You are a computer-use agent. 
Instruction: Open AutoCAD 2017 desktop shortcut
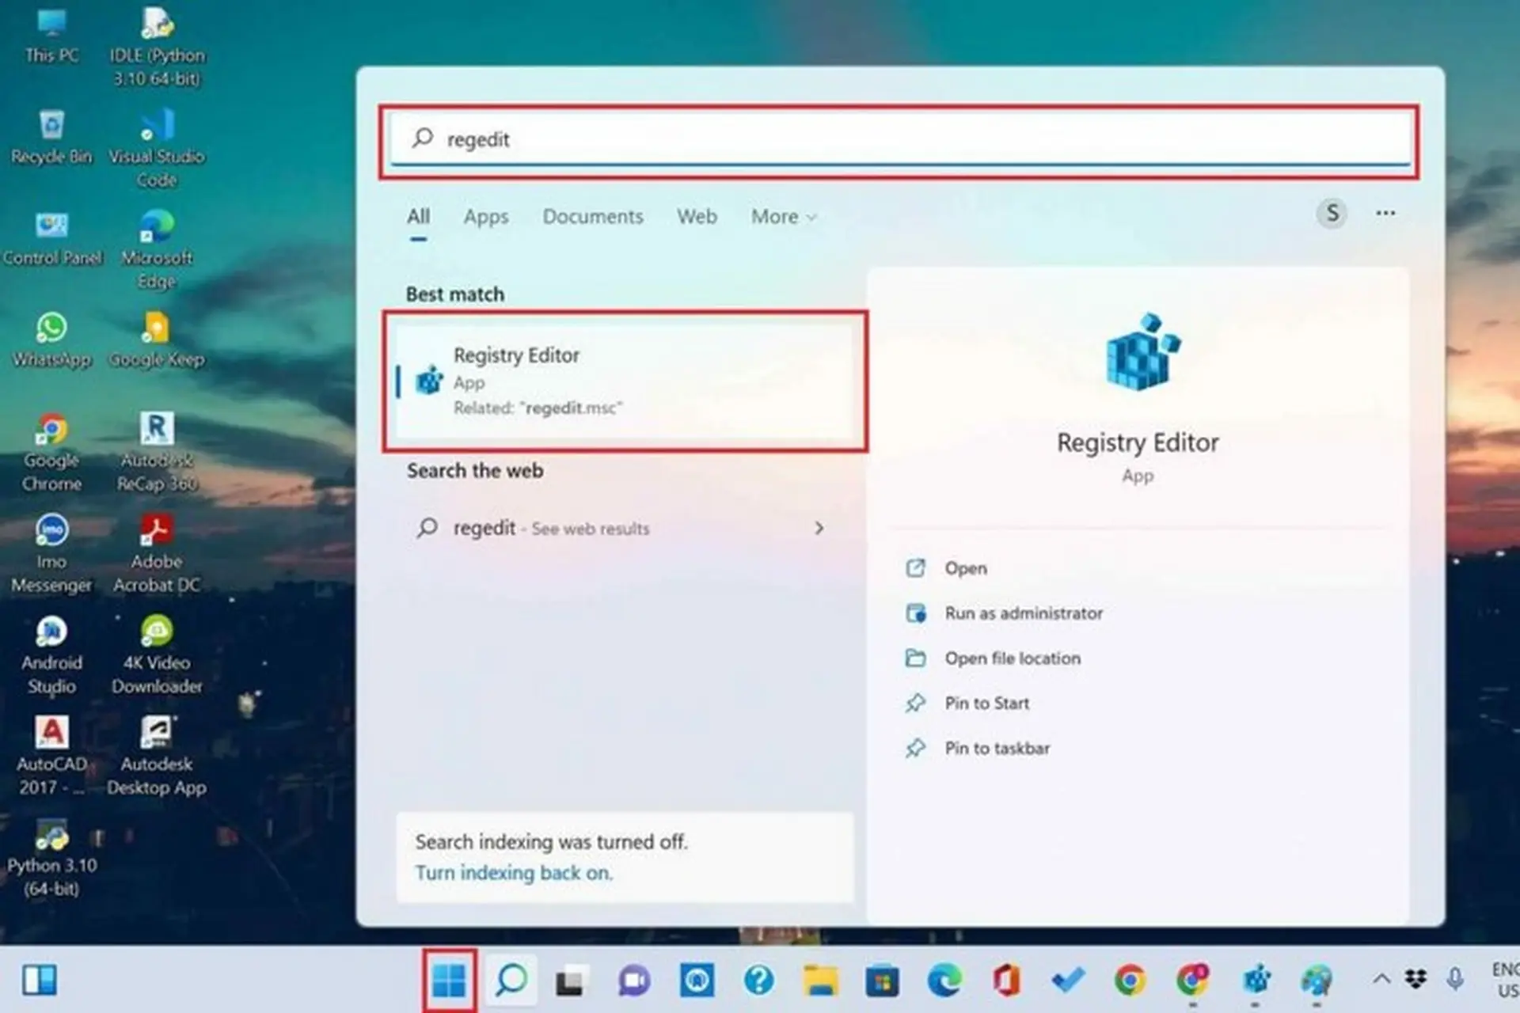51,756
